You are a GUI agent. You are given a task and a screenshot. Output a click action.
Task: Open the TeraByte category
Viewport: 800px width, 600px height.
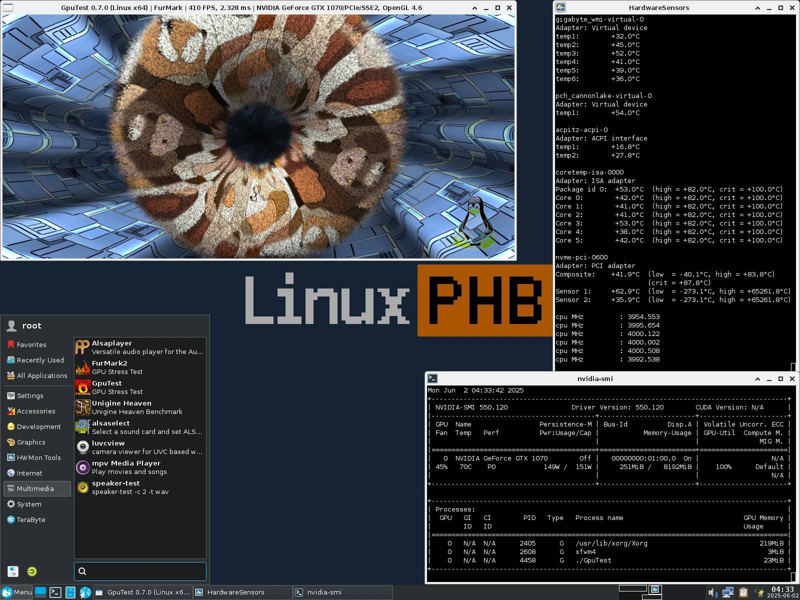click(37, 519)
